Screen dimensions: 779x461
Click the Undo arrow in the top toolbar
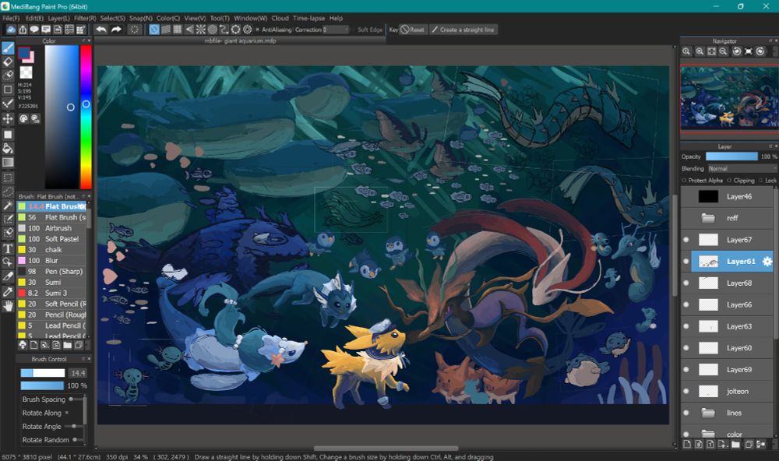pyautogui.click(x=100, y=30)
